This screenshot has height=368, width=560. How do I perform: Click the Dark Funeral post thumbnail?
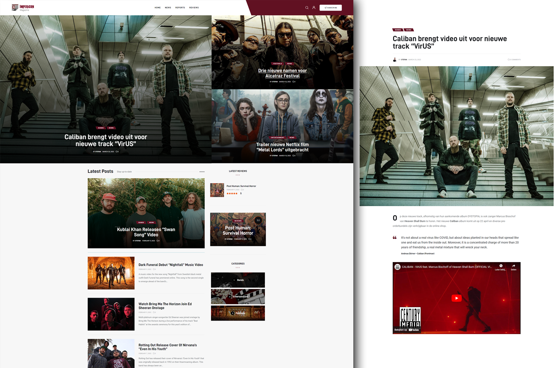coord(111,273)
